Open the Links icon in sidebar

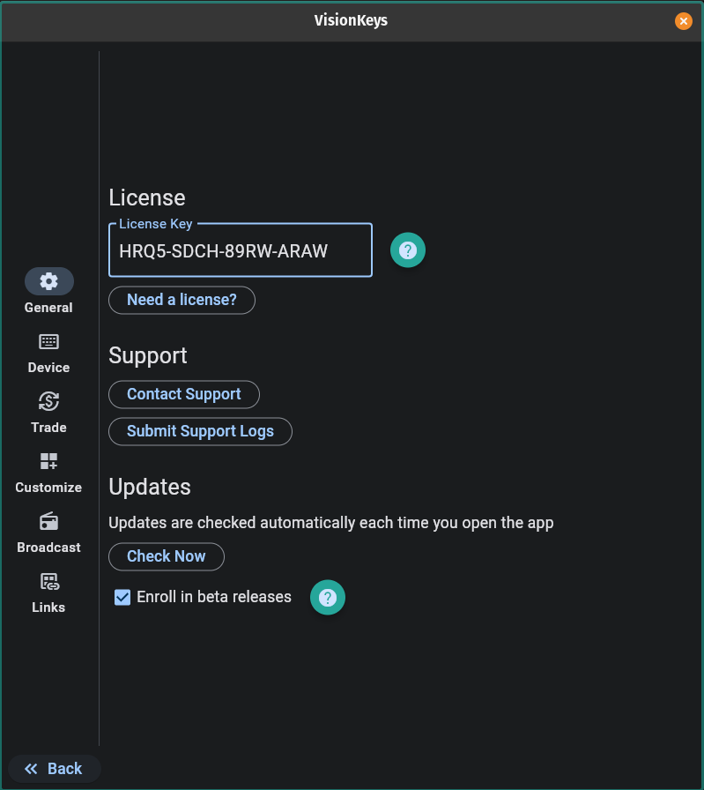tap(49, 581)
